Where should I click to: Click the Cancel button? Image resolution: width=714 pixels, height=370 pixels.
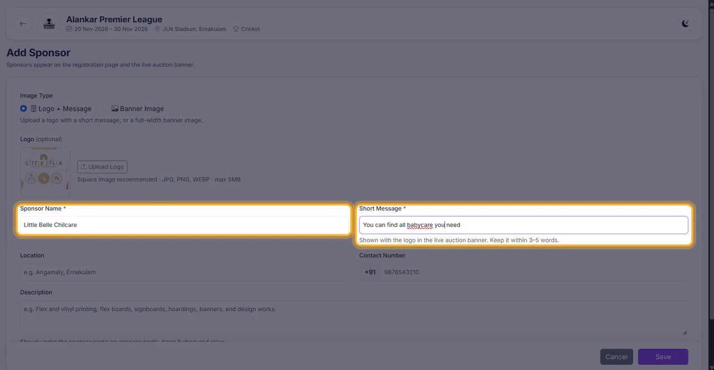(616, 357)
